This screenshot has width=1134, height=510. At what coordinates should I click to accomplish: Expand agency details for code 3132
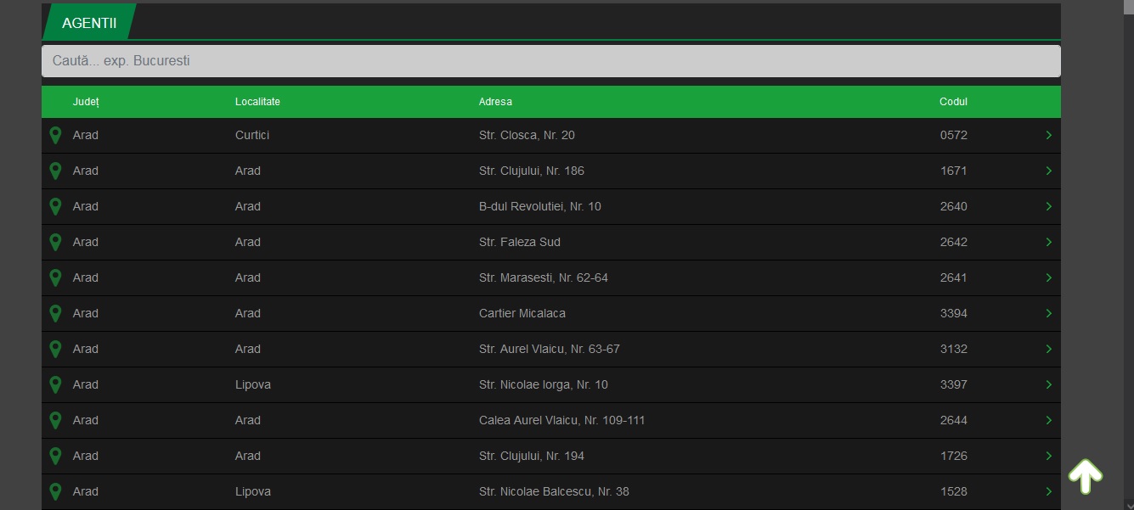(1049, 349)
